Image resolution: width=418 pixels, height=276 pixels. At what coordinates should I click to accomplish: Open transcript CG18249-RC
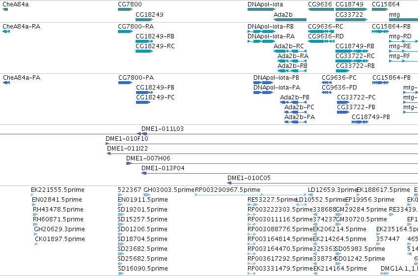click(155, 46)
